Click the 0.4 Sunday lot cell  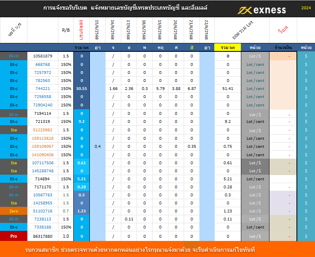tap(97, 147)
